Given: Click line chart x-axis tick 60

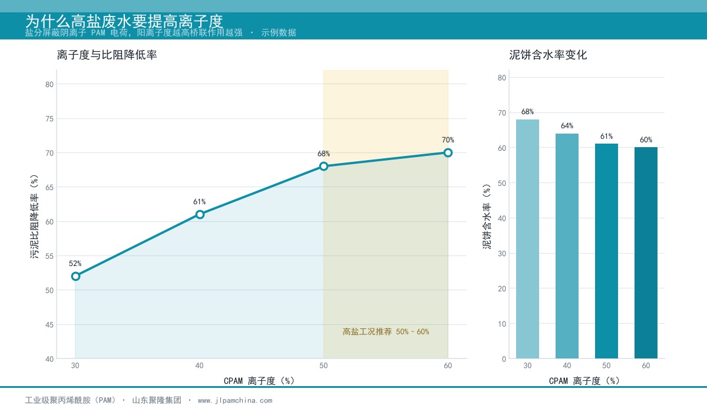Looking at the screenshot, I should 448,366.
